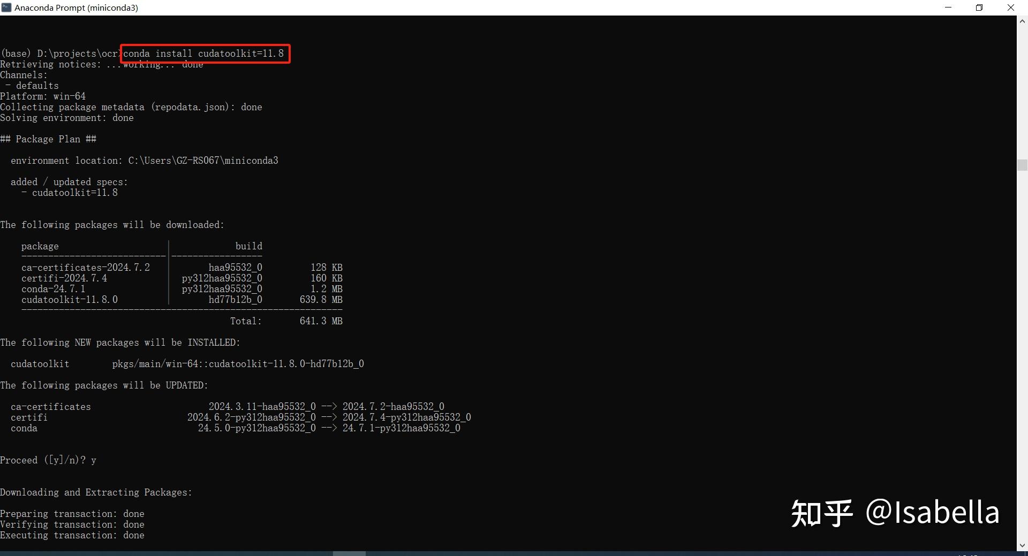The image size is (1028, 556).
Task: Click 'ca-certificates-2024.7.2' in download table
Action: click(x=86, y=268)
